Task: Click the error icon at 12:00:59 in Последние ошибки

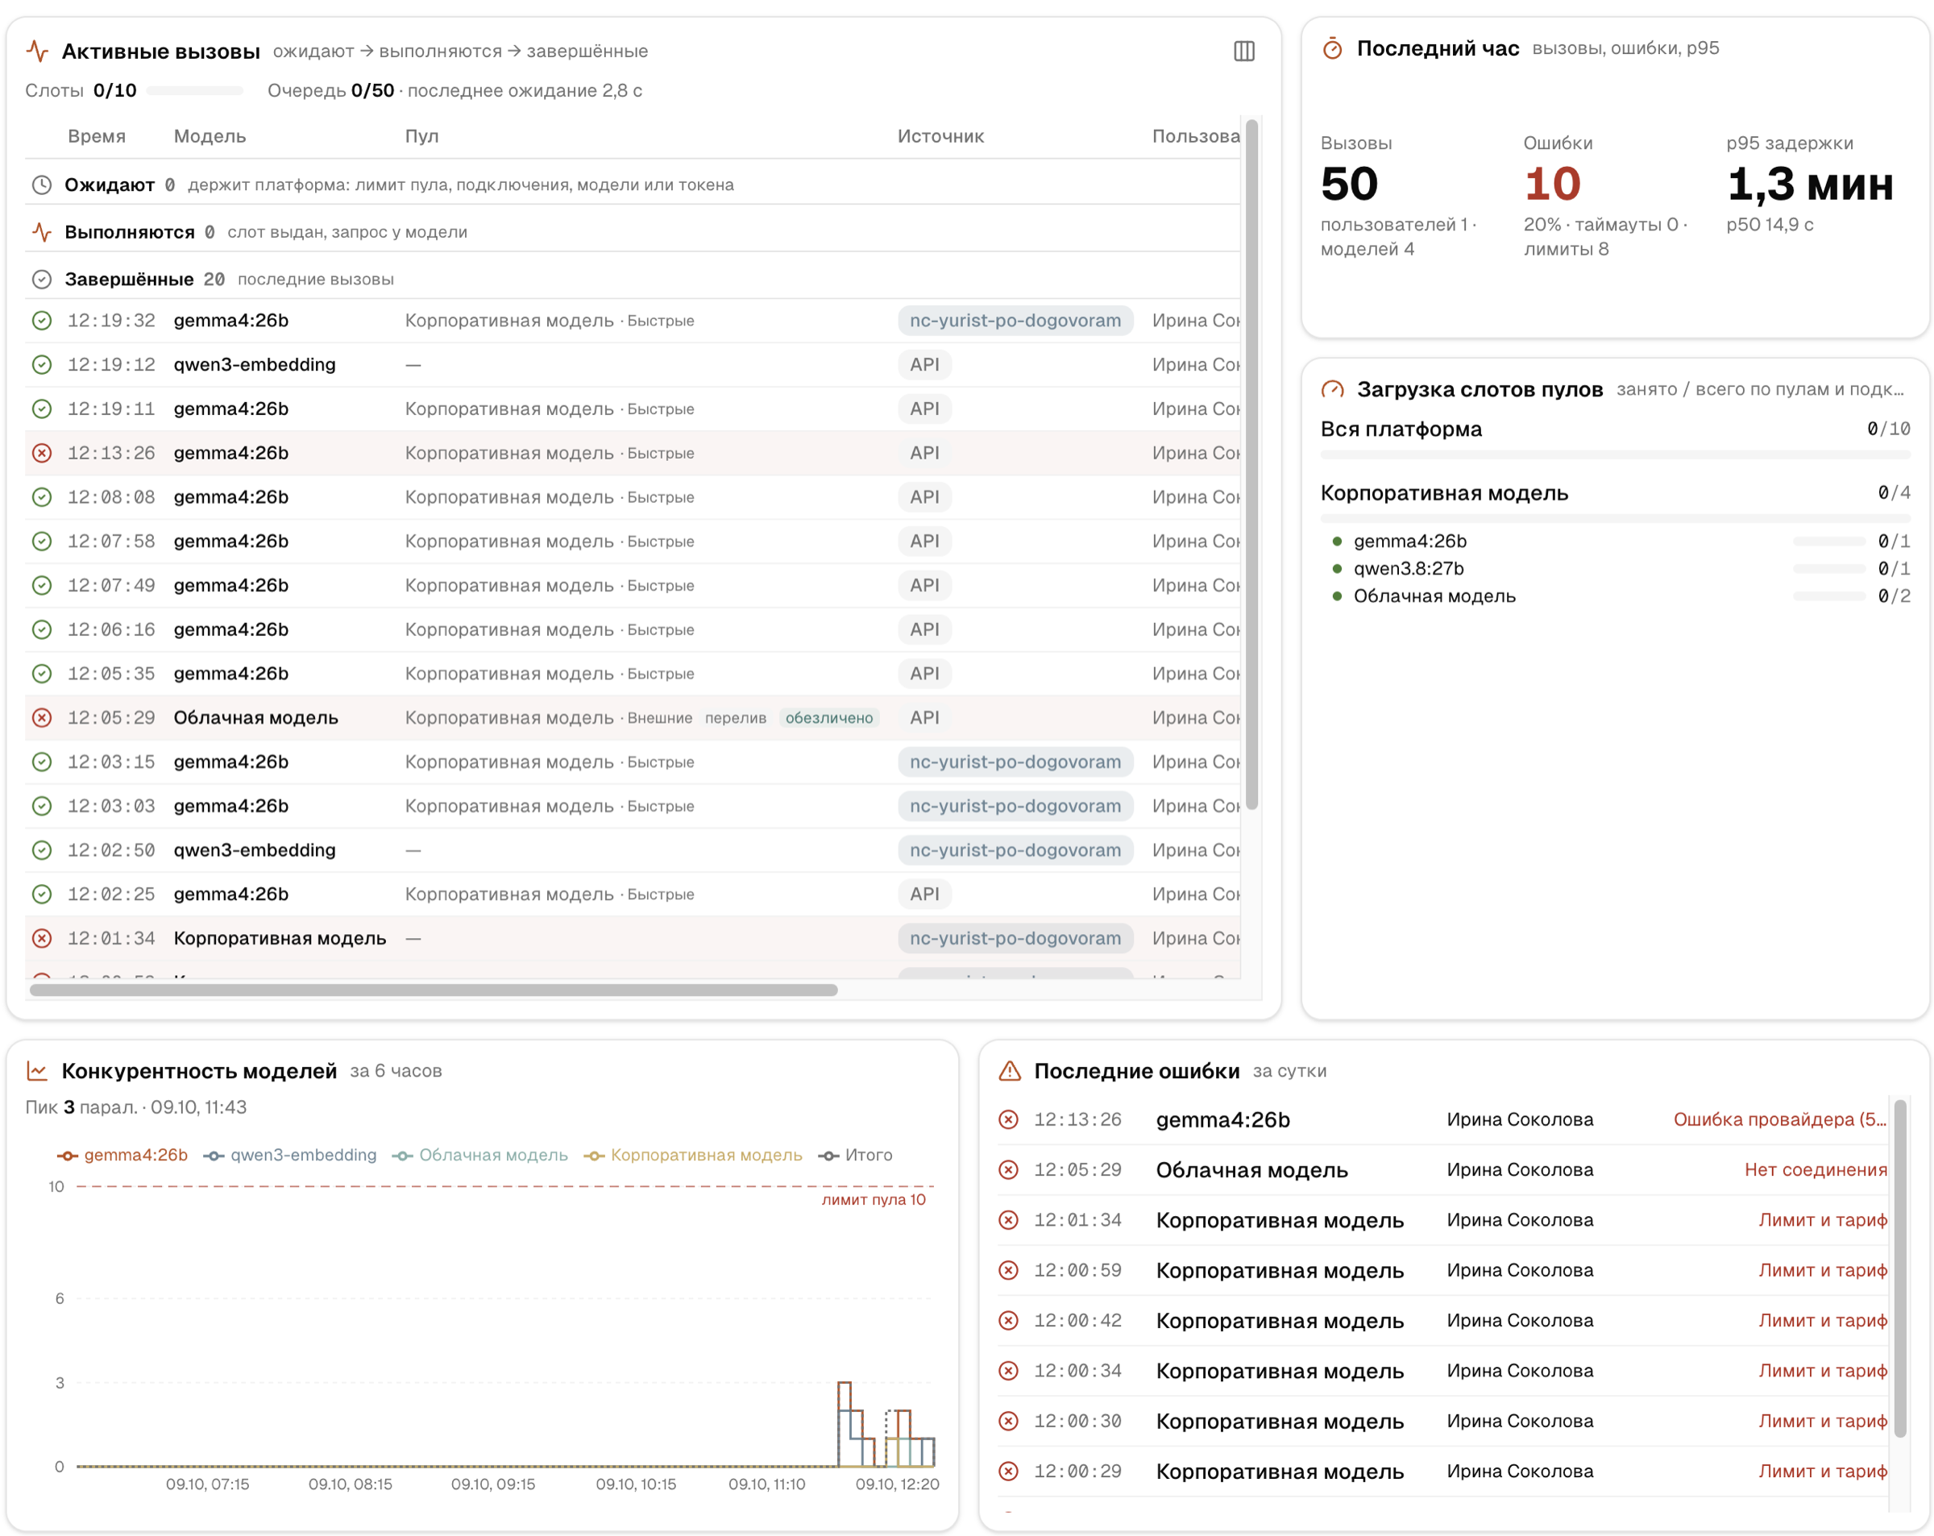Action: tap(1008, 1270)
